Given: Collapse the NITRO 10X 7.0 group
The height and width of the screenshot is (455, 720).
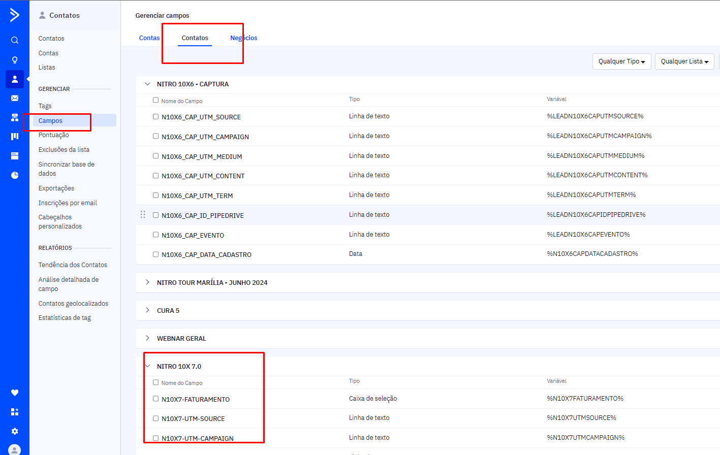Looking at the screenshot, I should [147, 366].
